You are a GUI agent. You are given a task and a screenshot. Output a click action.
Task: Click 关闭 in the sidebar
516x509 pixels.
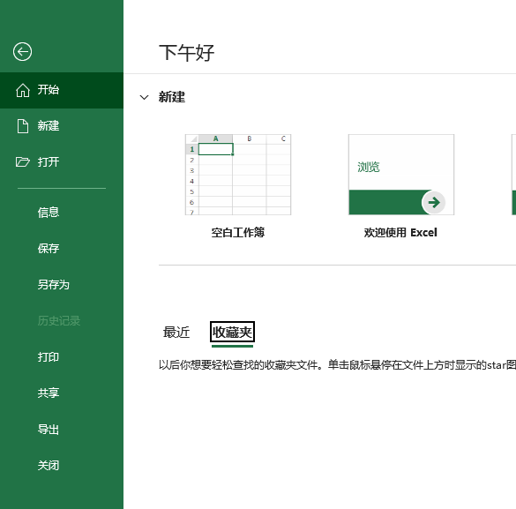click(x=49, y=466)
